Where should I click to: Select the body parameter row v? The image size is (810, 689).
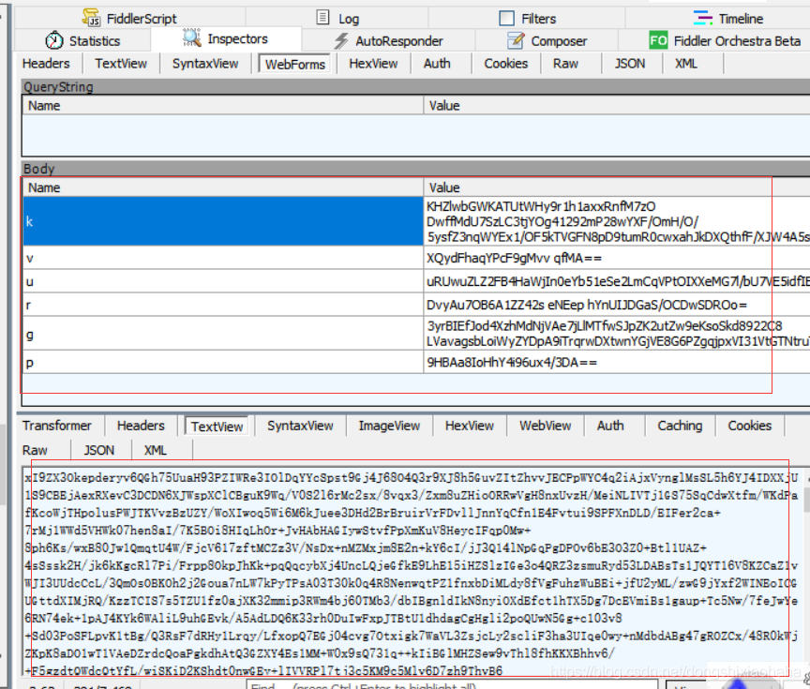(416, 258)
